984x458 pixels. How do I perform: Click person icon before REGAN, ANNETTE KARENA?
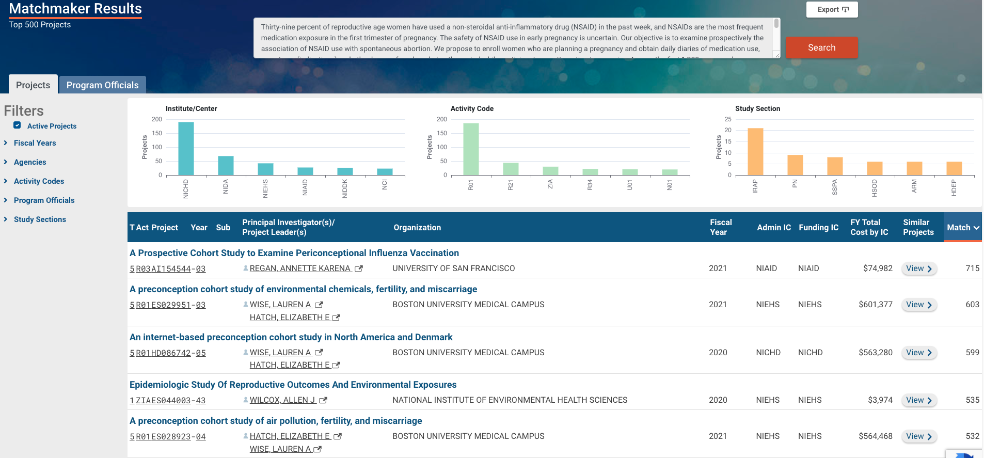coord(246,269)
